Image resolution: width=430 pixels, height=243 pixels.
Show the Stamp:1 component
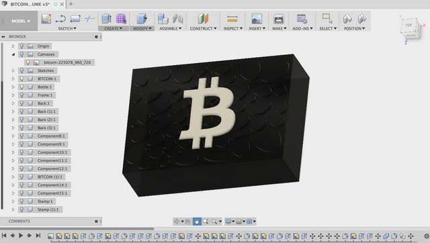pos(21,201)
